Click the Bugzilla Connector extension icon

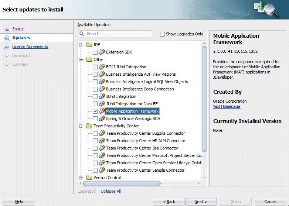[102, 133]
